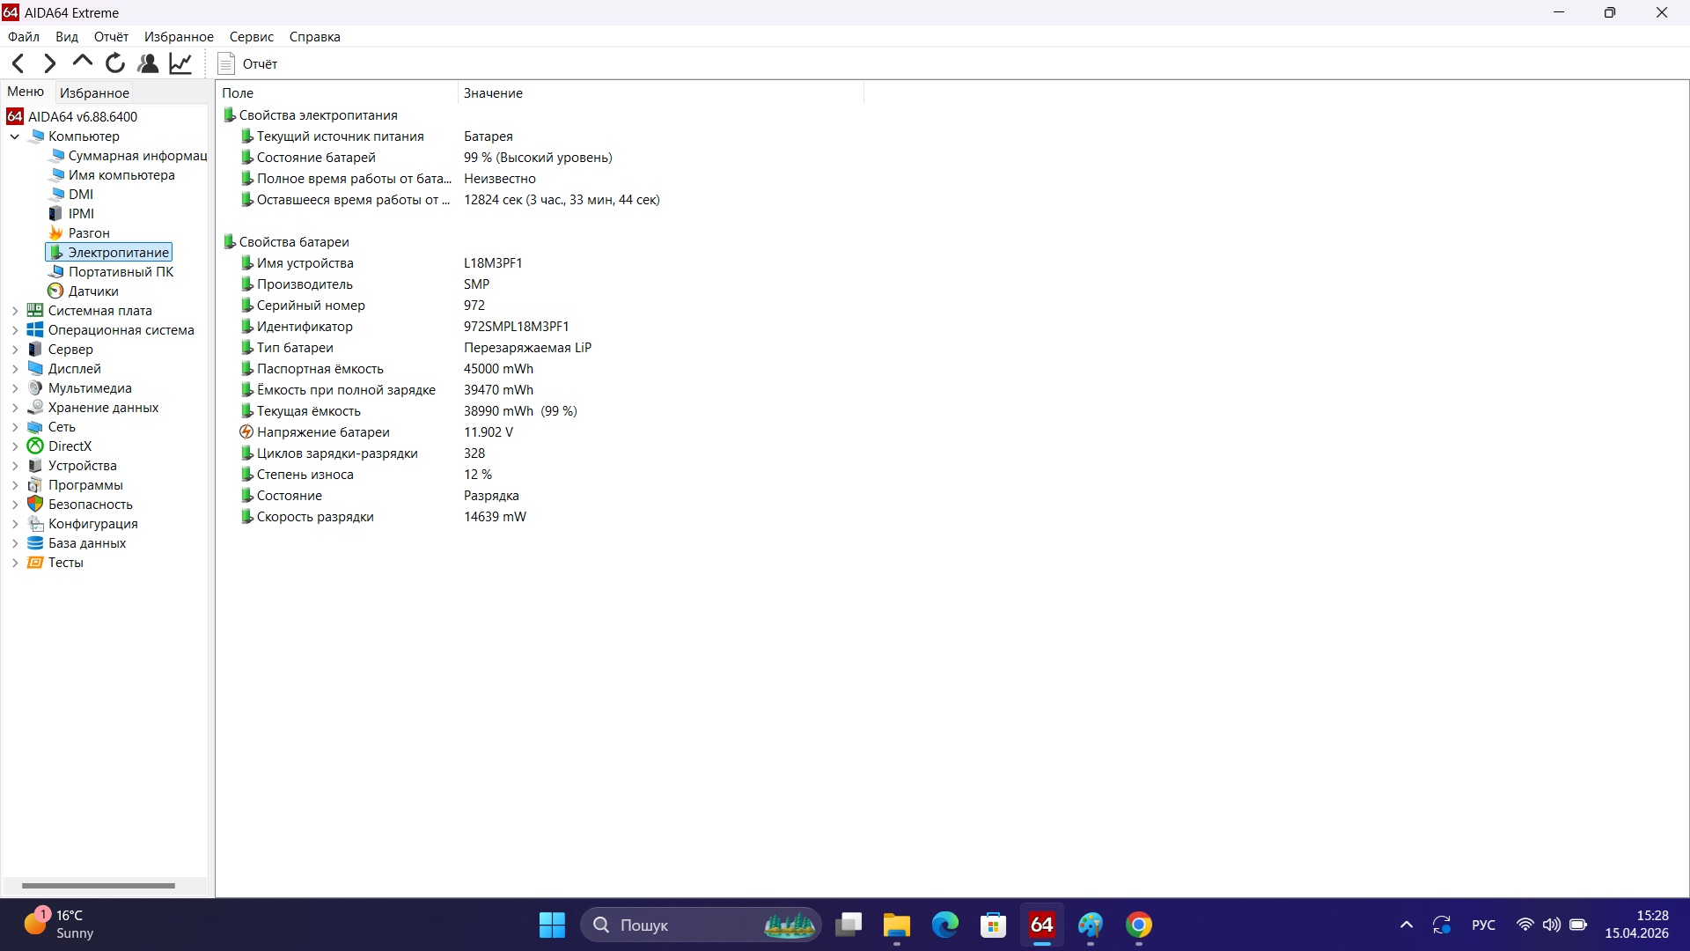Collapse the Компьютер tree node
Screen dimensions: 1690x951
[14, 136]
